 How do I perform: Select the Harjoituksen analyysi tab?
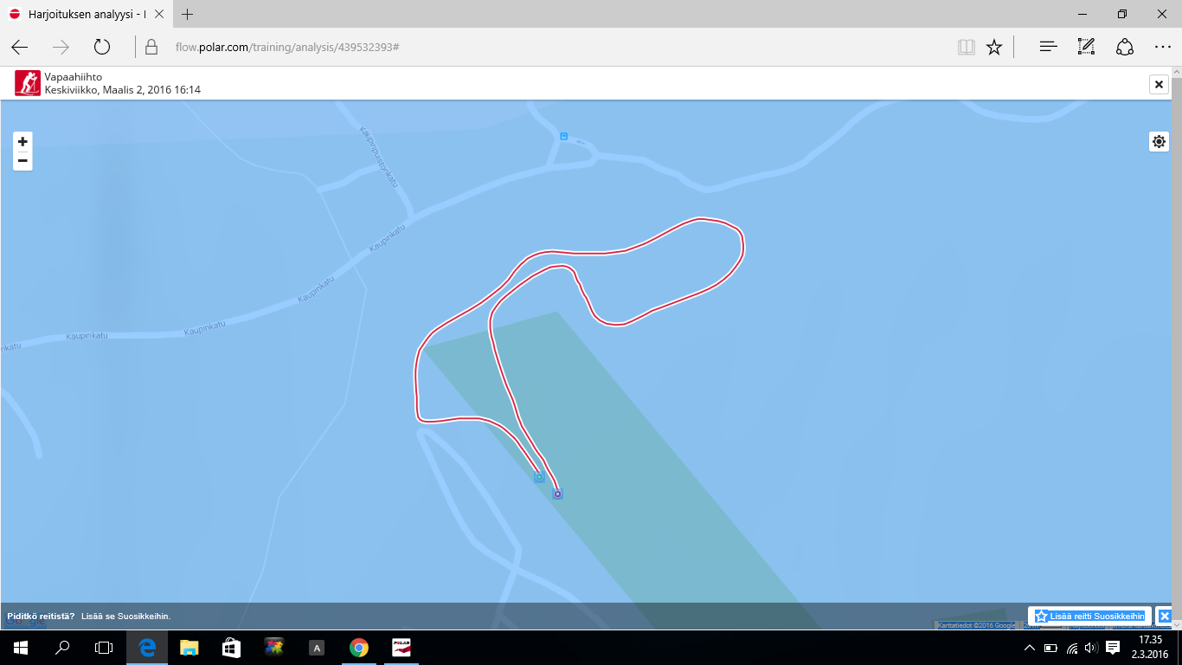point(87,14)
